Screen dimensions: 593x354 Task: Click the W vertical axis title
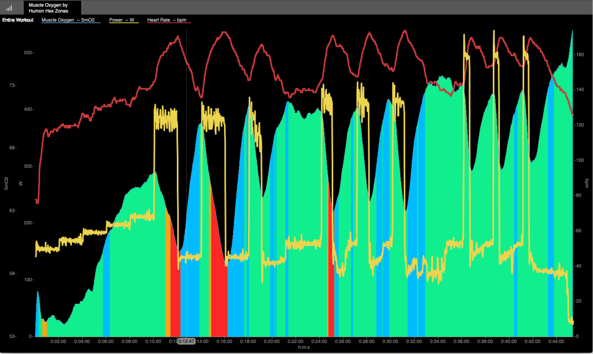pos(21,184)
